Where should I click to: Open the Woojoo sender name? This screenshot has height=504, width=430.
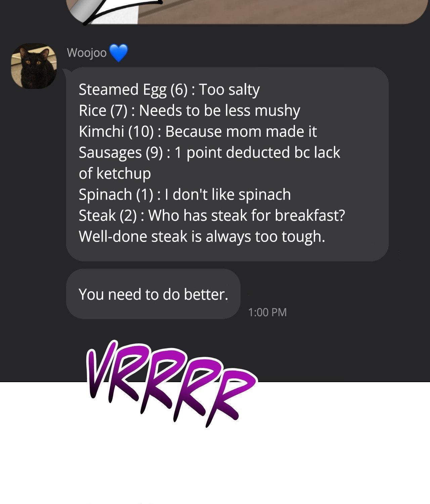pos(87,53)
